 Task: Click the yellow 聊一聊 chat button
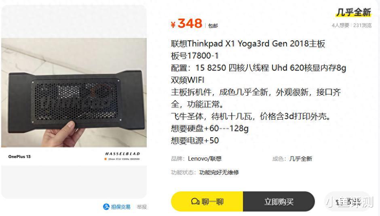click(x=207, y=201)
